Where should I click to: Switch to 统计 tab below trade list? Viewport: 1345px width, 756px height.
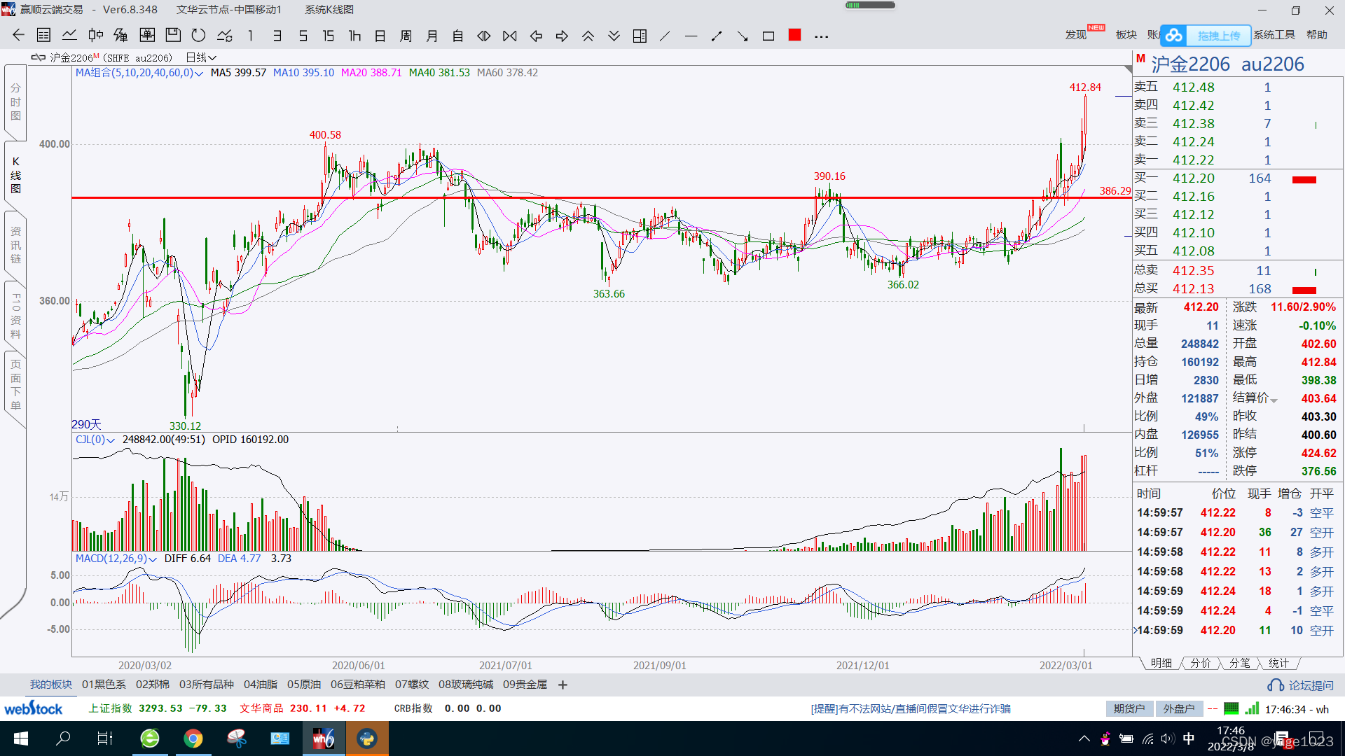pyautogui.click(x=1278, y=663)
